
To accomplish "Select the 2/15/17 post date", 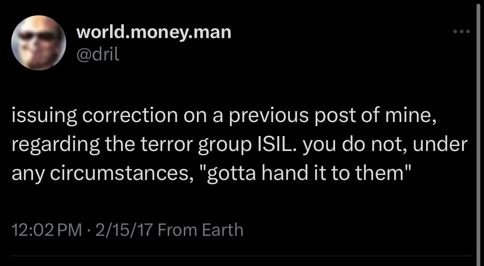I will pos(116,229).
